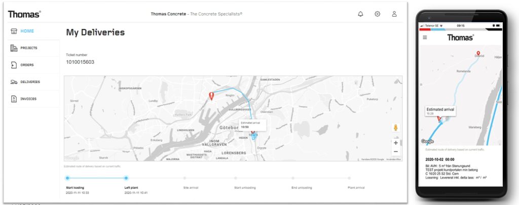The width and height of the screenshot is (519, 205).
Task: Select the Left plant timeline dot
Action: click(126, 178)
